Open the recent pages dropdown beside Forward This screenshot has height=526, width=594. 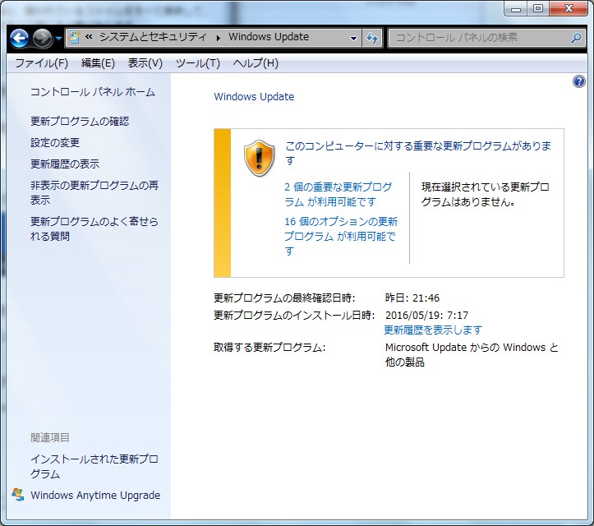pyautogui.click(x=58, y=39)
